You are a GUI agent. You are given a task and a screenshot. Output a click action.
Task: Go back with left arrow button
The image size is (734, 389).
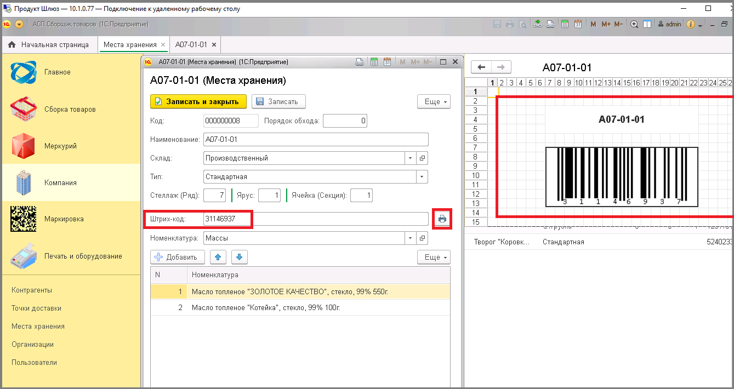click(x=481, y=67)
